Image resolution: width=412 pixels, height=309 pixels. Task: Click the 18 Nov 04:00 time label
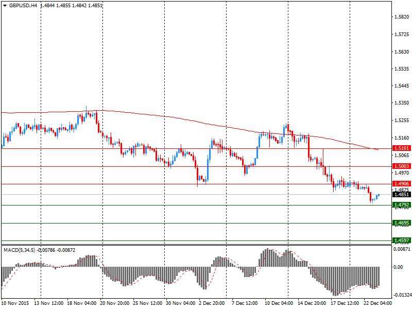pos(81,303)
